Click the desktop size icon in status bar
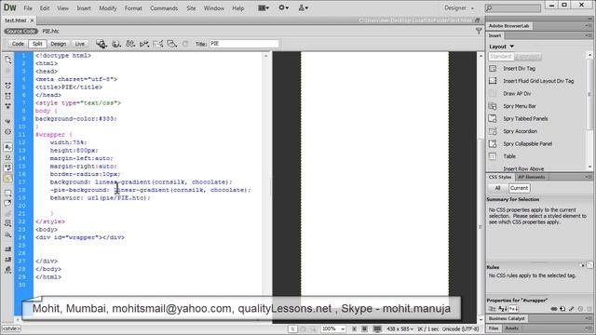The width and height of the screenshot is (596, 335). click(x=377, y=328)
